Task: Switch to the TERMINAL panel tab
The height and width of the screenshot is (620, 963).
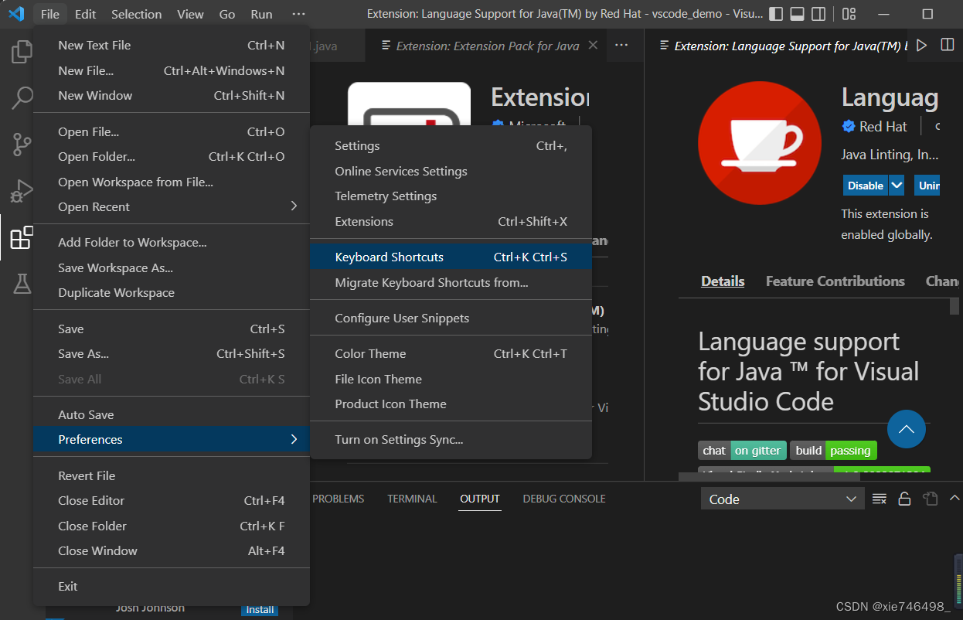Action: point(412,499)
